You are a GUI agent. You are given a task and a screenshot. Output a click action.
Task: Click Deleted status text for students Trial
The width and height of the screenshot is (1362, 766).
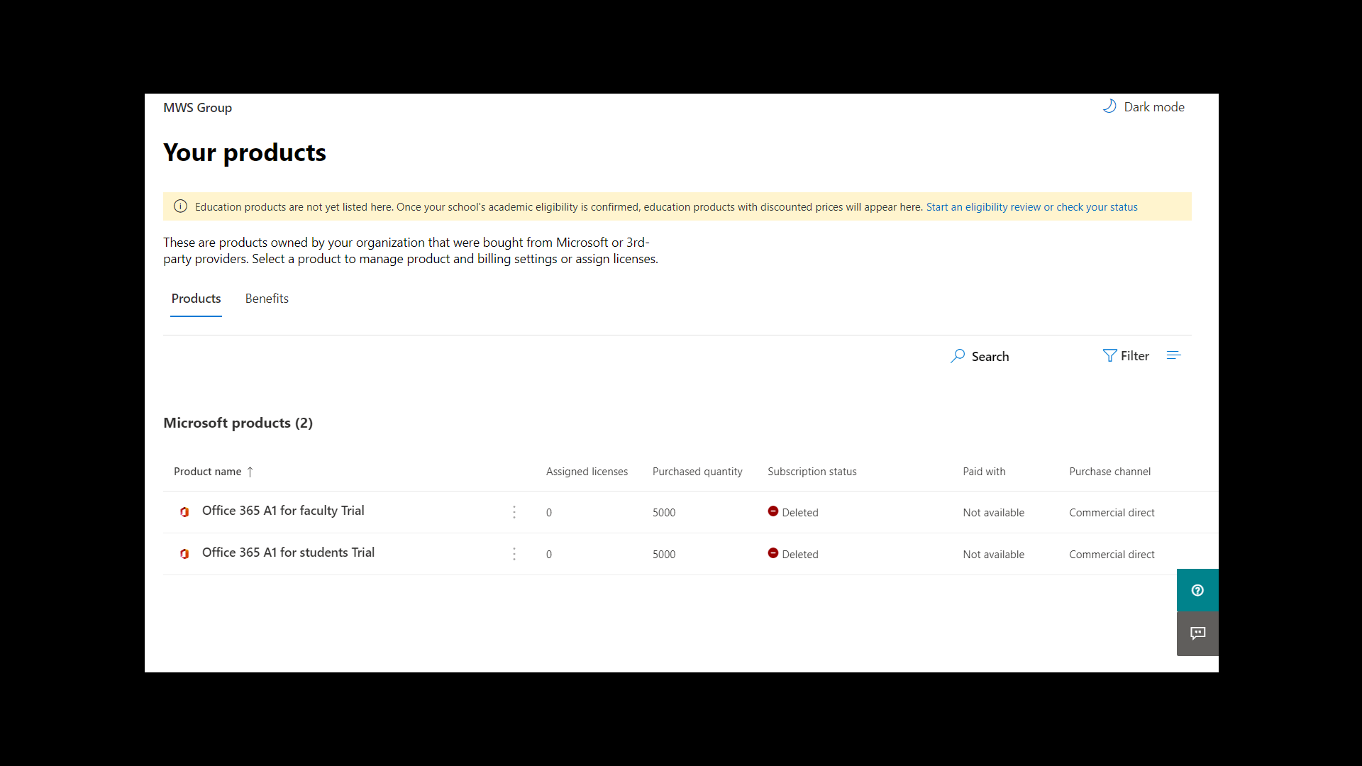click(800, 555)
